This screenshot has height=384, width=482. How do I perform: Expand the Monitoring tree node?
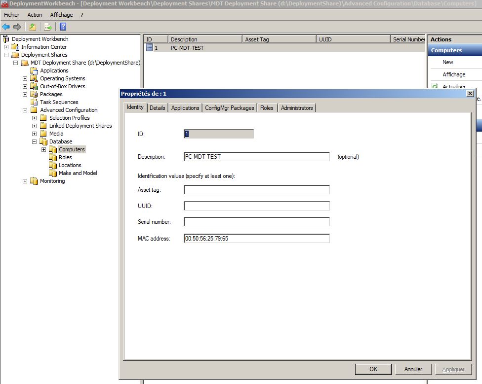(25, 181)
